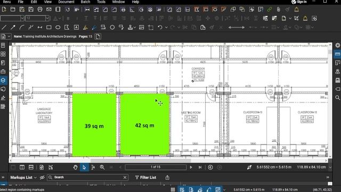Open the Layers panel in left sidebar
The width and height of the screenshot is (341, 192).
3,81
